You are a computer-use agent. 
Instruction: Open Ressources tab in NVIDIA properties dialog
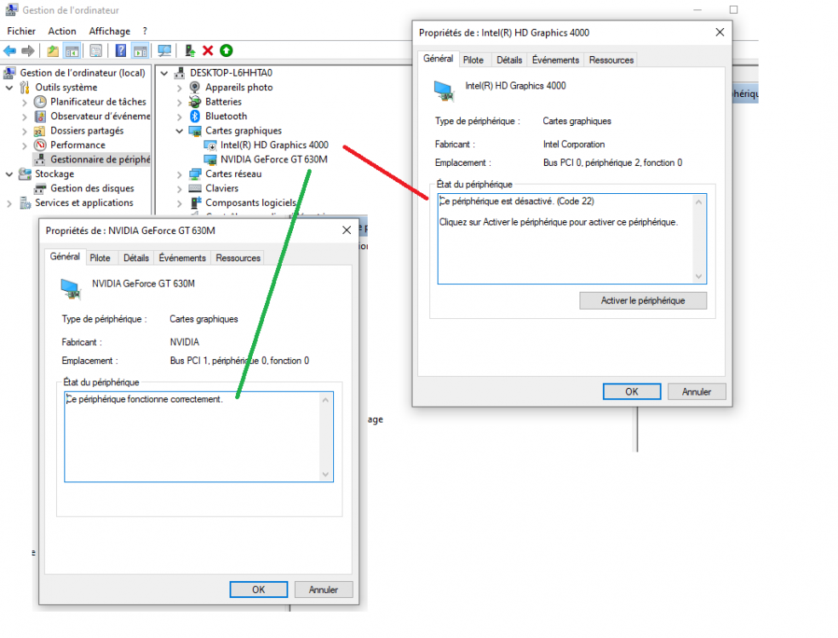coord(238,258)
